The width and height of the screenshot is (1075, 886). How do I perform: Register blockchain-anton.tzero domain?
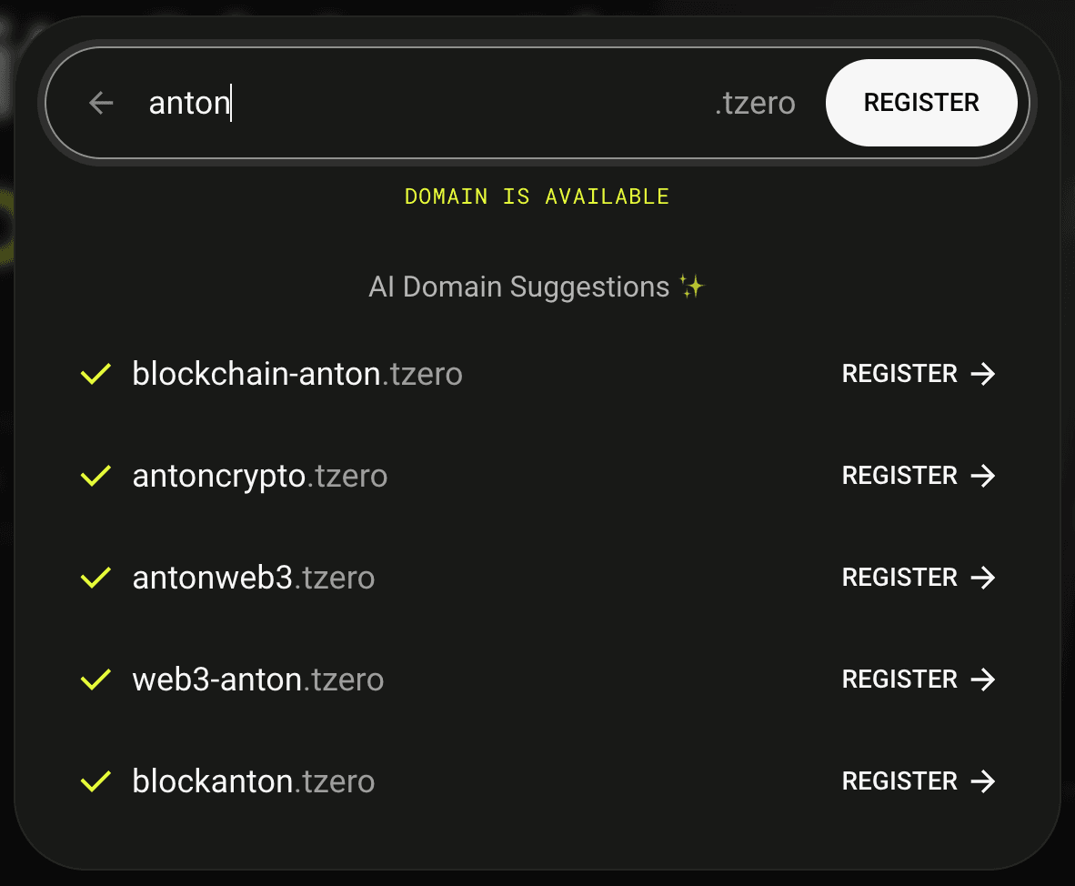(x=918, y=374)
